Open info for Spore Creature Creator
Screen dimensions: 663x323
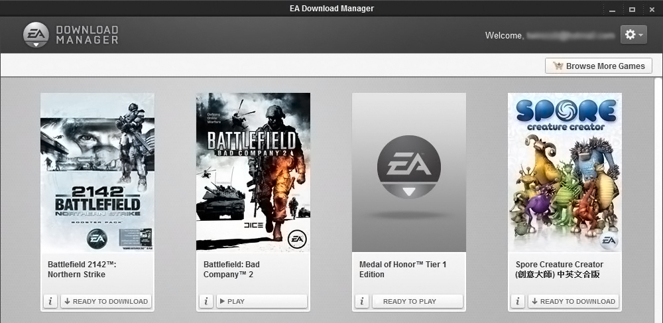point(518,301)
